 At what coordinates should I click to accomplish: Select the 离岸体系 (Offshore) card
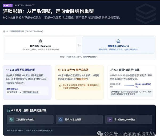click(x=118, y=45)
